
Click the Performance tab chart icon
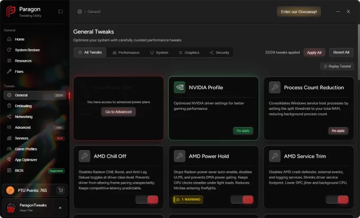click(x=114, y=53)
